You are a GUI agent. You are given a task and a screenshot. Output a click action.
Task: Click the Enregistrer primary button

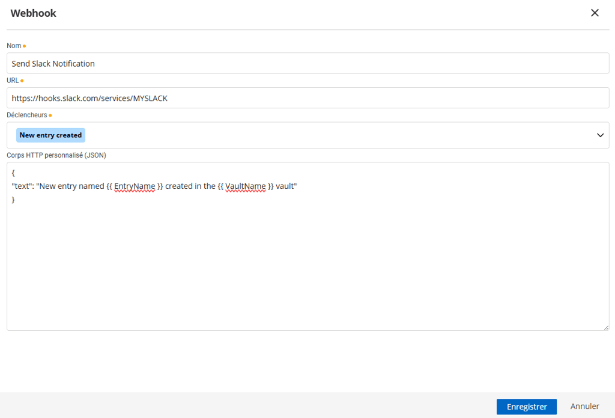click(526, 407)
